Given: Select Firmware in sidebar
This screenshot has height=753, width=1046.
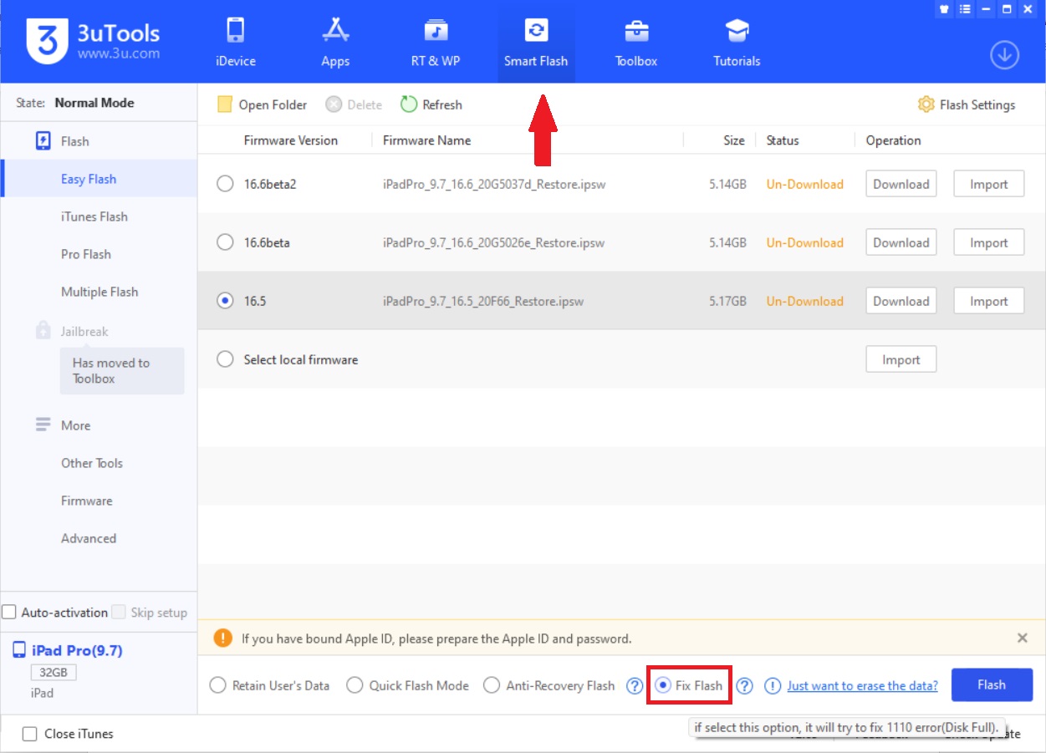Looking at the screenshot, I should point(87,501).
